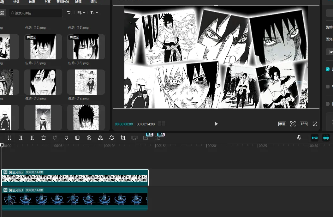Screen dimensions: 333x217
Task: Open the 调节 tab
Action: (x=94, y=2)
